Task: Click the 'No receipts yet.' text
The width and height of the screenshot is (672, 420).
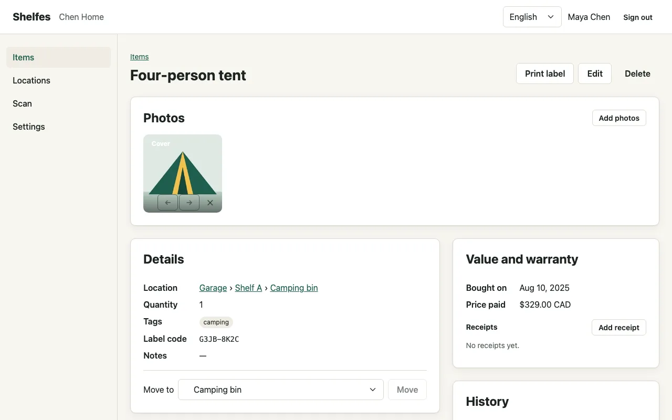Action: [x=492, y=345]
